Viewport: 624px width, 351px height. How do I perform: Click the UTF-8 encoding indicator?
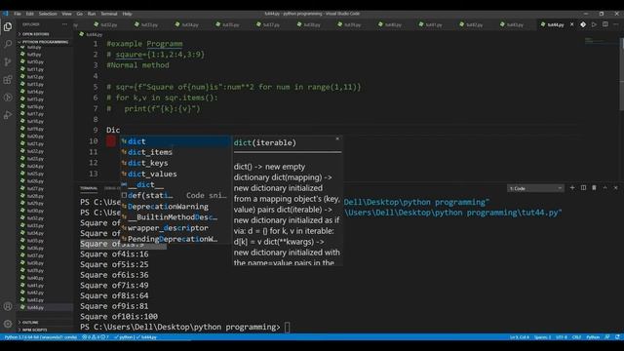562,337
